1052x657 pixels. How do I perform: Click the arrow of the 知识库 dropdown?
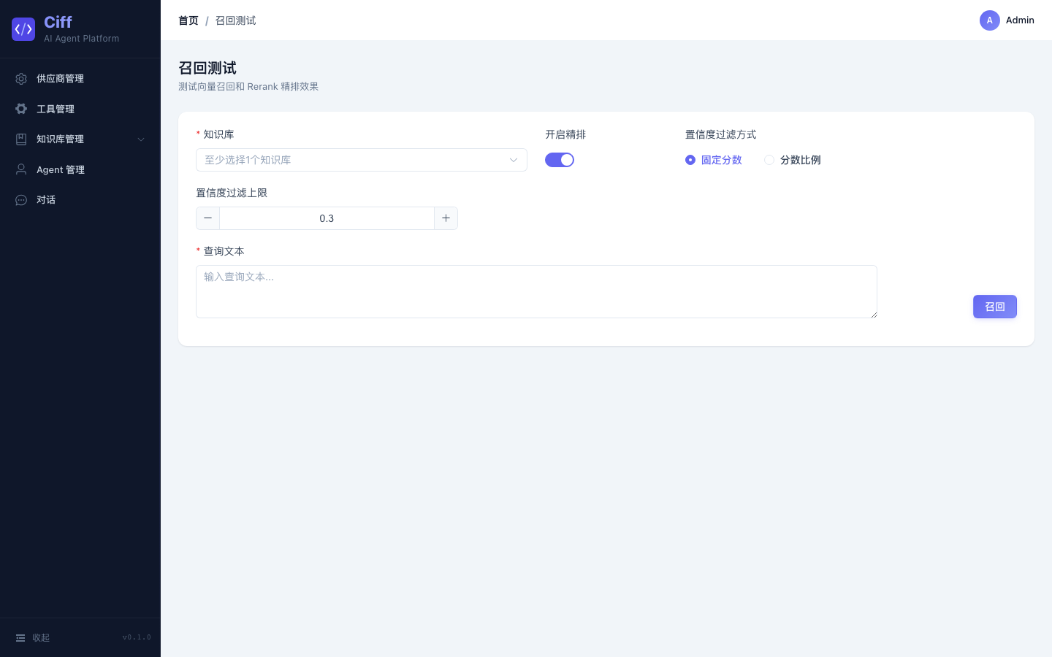pyautogui.click(x=514, y=160)
